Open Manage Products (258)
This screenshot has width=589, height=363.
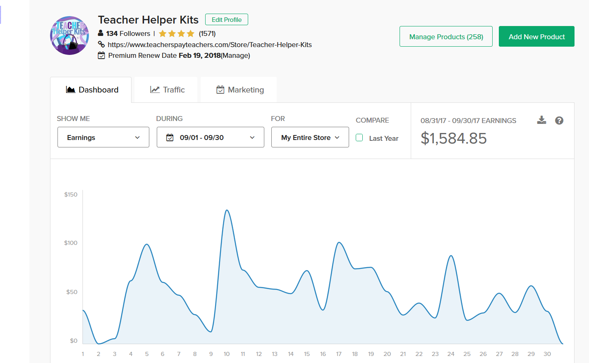446,36
